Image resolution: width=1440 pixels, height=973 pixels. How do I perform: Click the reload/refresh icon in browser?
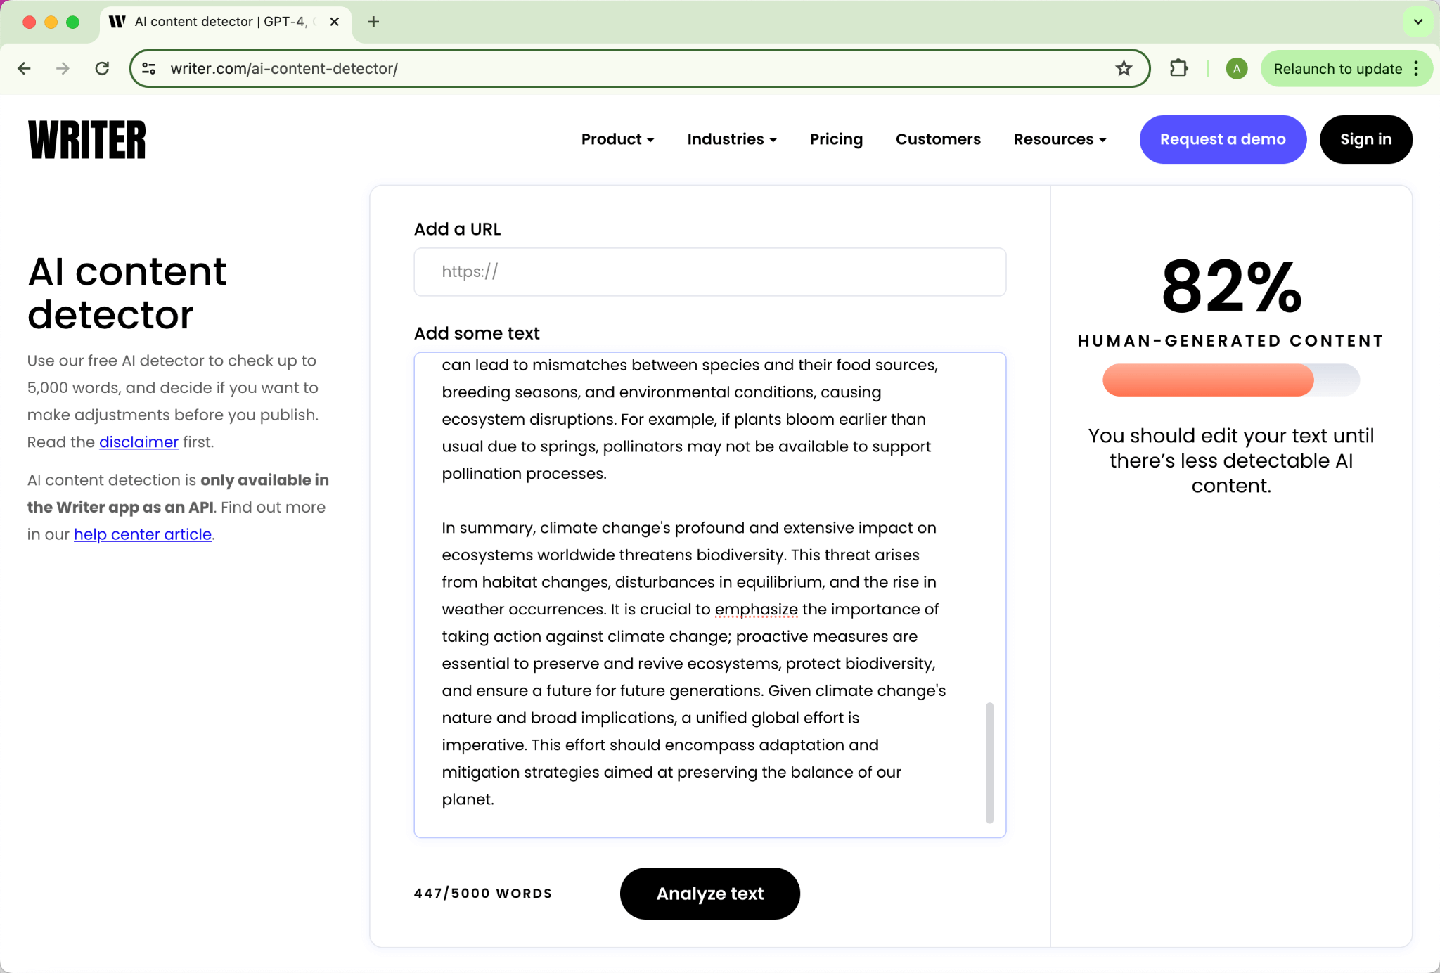tap(102, 68)
